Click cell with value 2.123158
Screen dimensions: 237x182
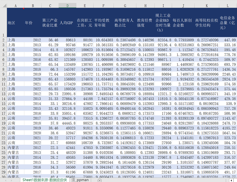pos(183,84)
